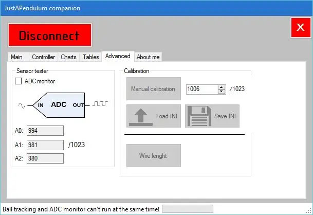Click the Sensor tester group label
Viewport: 313px width, 215px height.
[x=32, y=71]
